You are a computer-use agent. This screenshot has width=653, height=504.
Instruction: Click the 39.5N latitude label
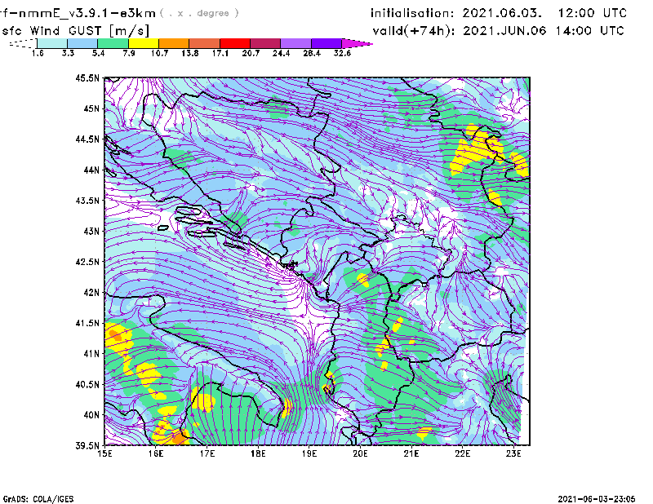87,446
